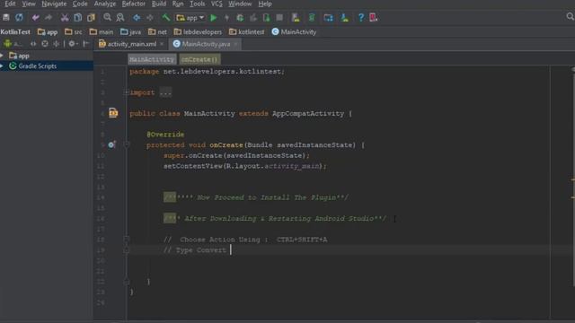Open the Android project view selector
The image size is (575, 323).
[x=12, y=44]
